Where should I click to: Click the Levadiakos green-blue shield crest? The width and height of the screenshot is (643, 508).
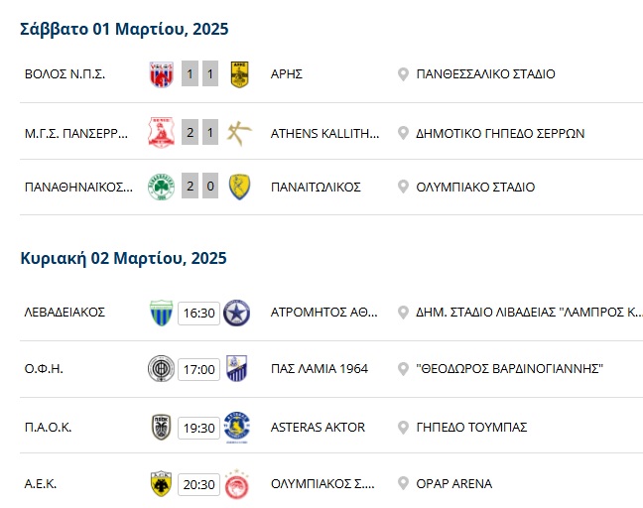pyautogui.click(x=161, y=313)
